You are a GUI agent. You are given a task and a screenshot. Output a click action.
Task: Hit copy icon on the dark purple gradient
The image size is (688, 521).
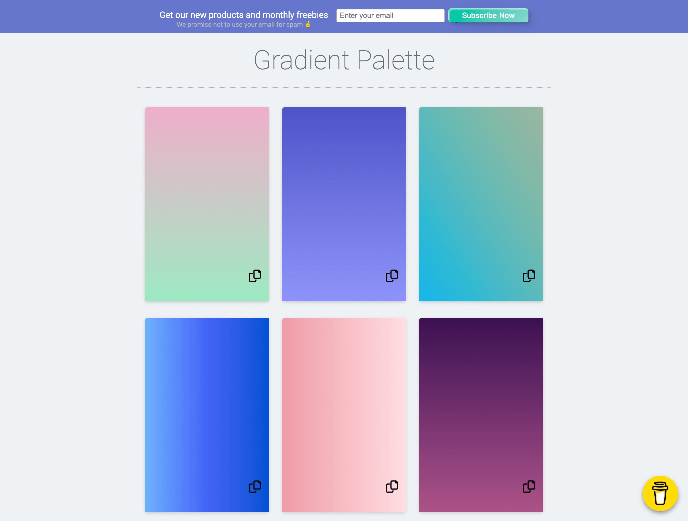(x=529, y=487)
